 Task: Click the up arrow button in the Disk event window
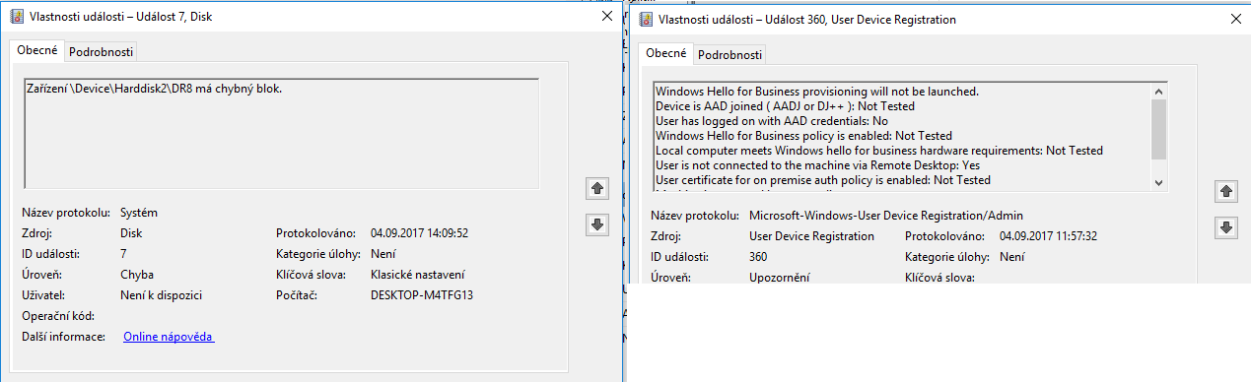(595, 187)
